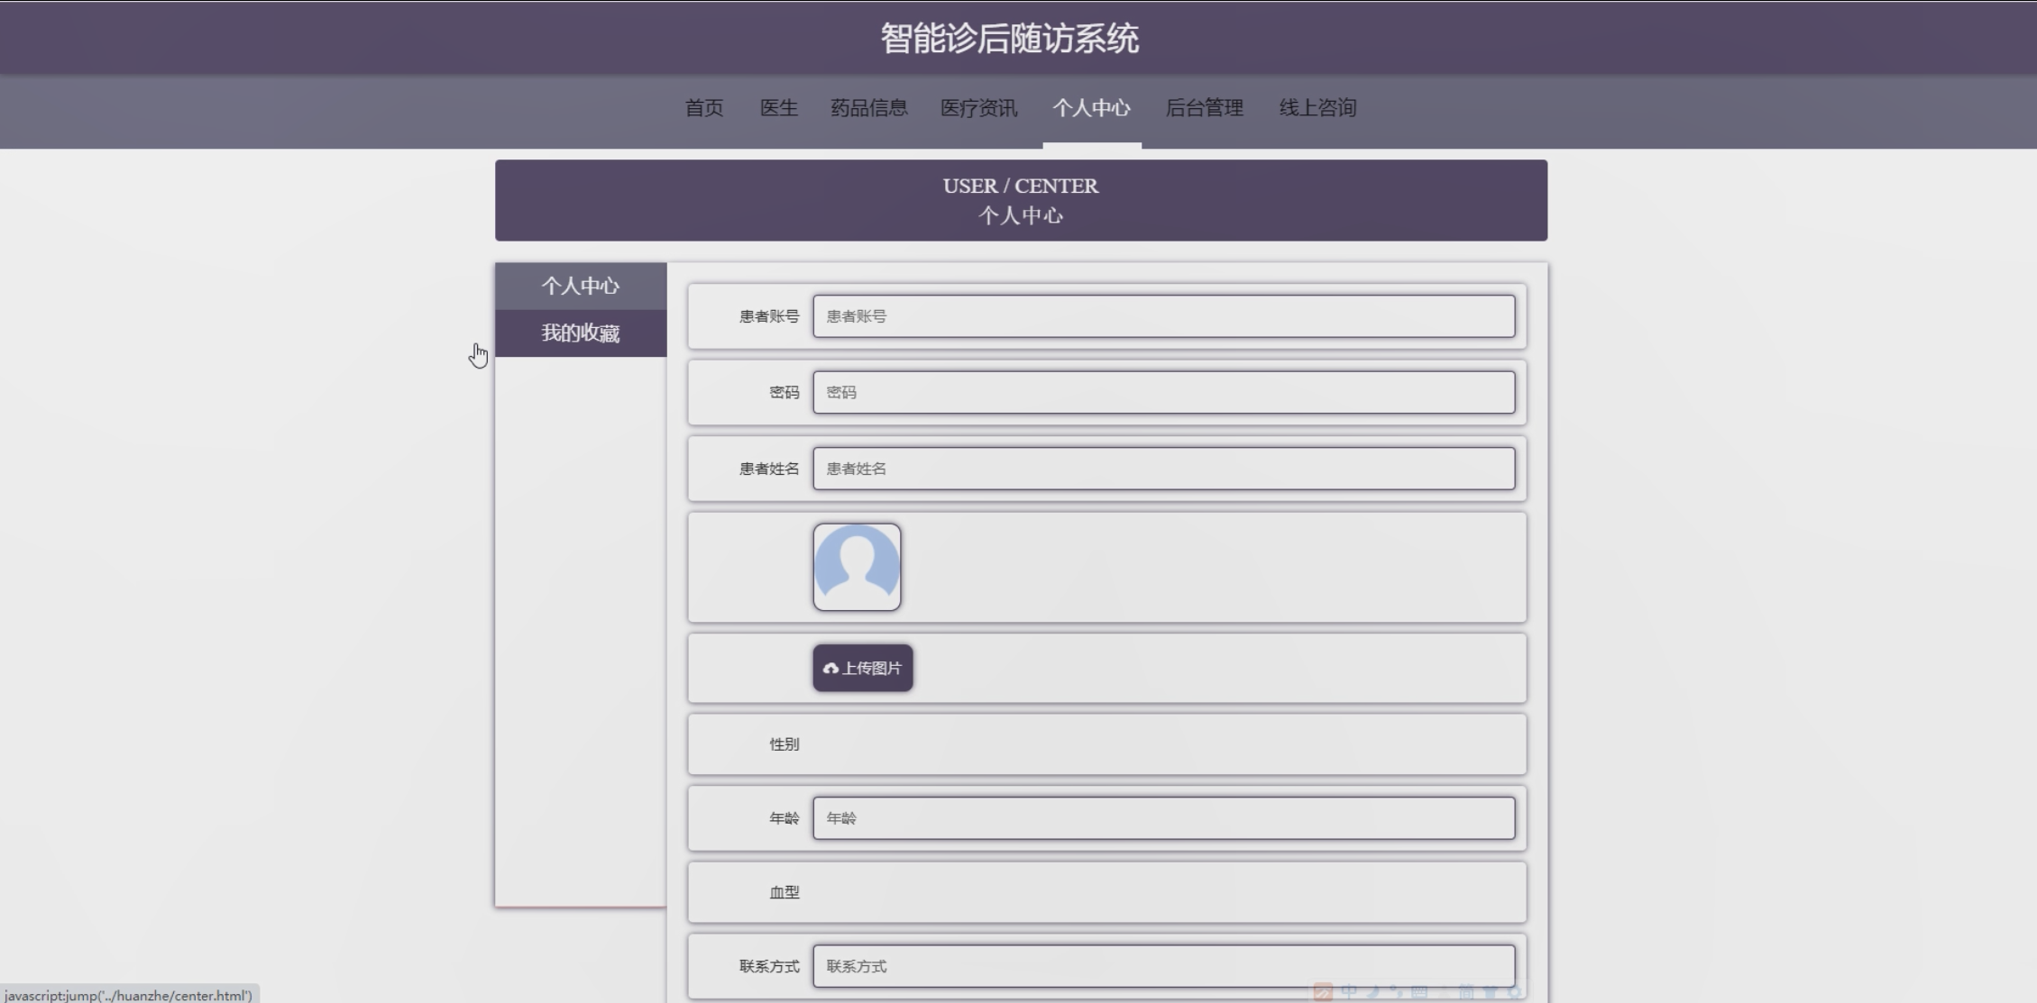Select 我的收藏 in the left sidebar
Viewport: 2037px width, 1003px height.
coord(581,333)
